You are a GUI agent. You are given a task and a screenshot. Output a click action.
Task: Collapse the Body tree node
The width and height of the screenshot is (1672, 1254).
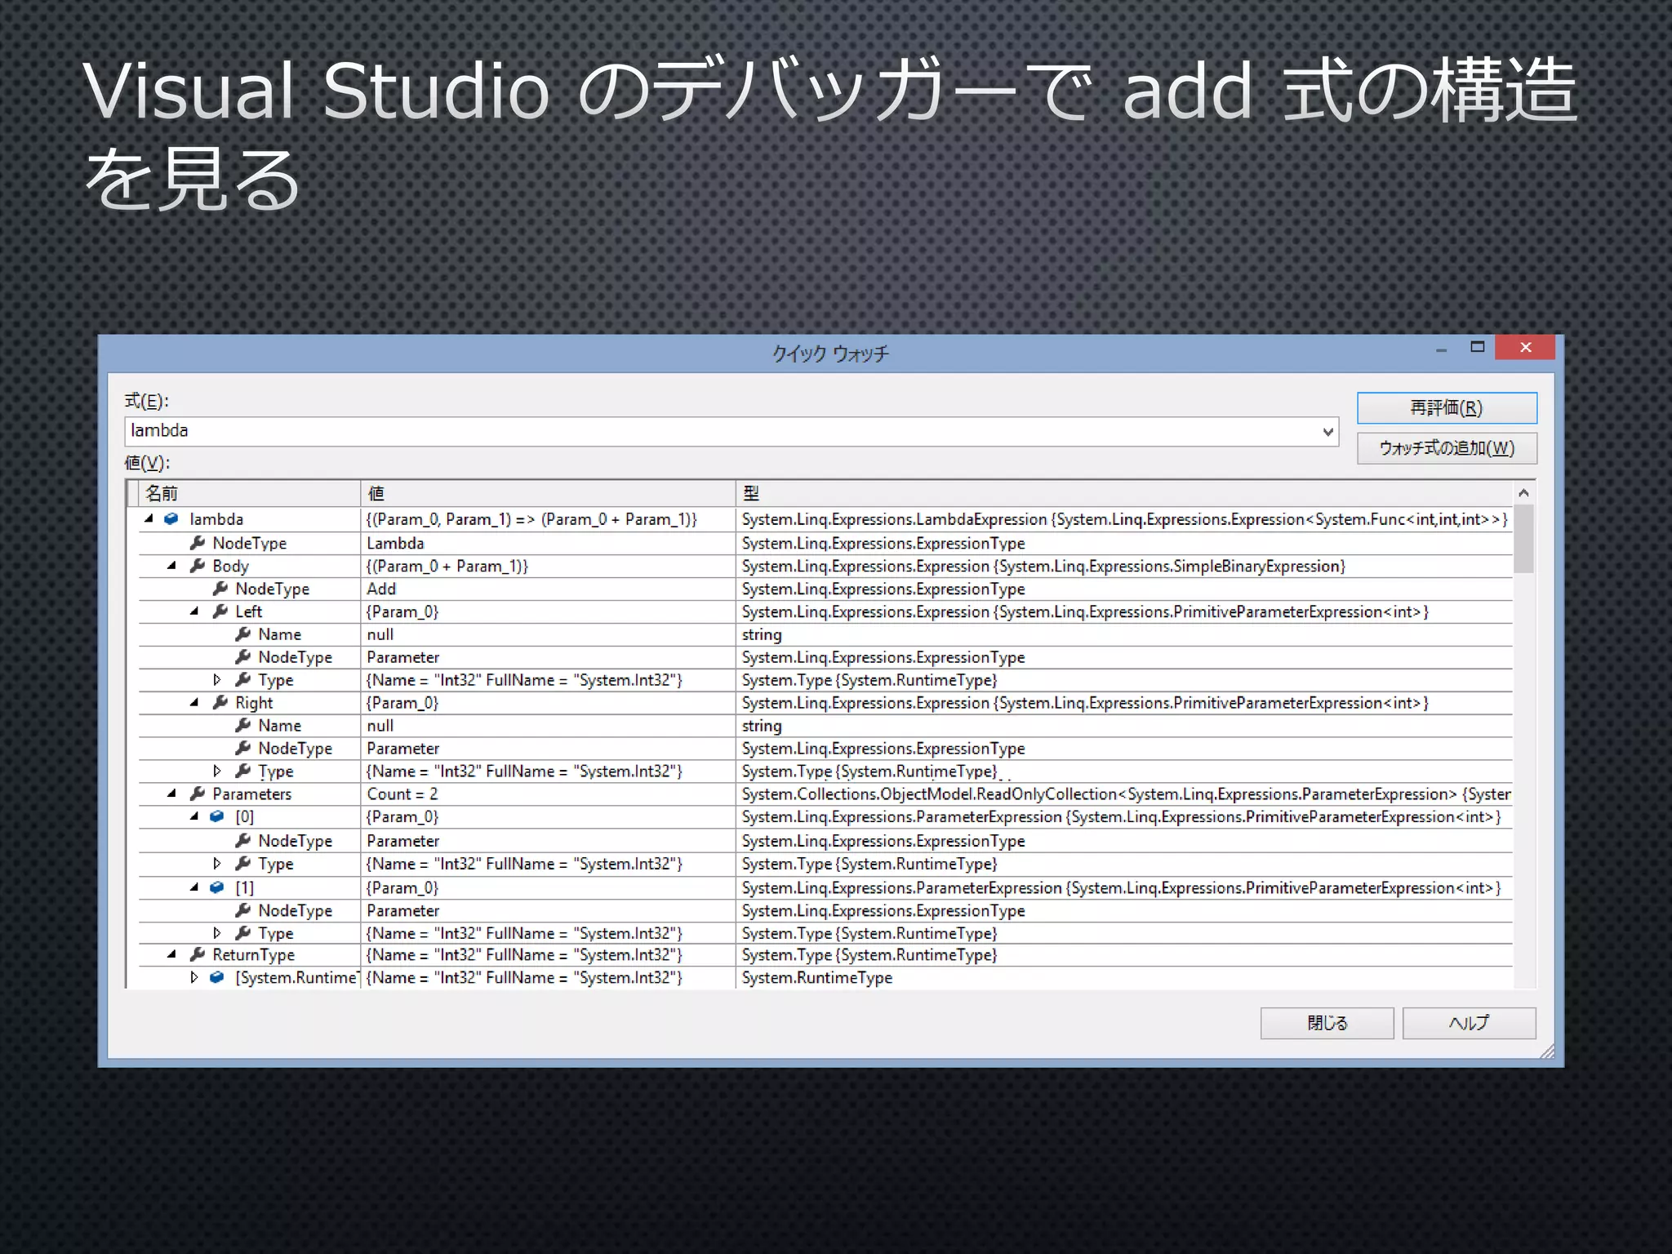click(172, 566)
